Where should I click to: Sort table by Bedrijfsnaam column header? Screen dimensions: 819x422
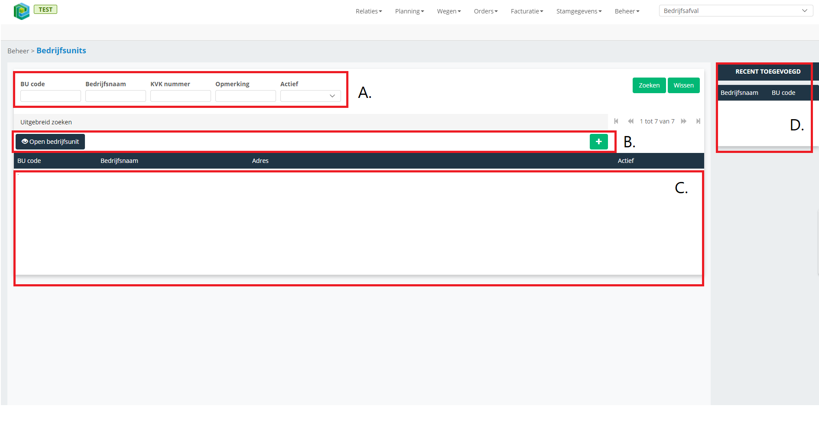tap(119, 161)
